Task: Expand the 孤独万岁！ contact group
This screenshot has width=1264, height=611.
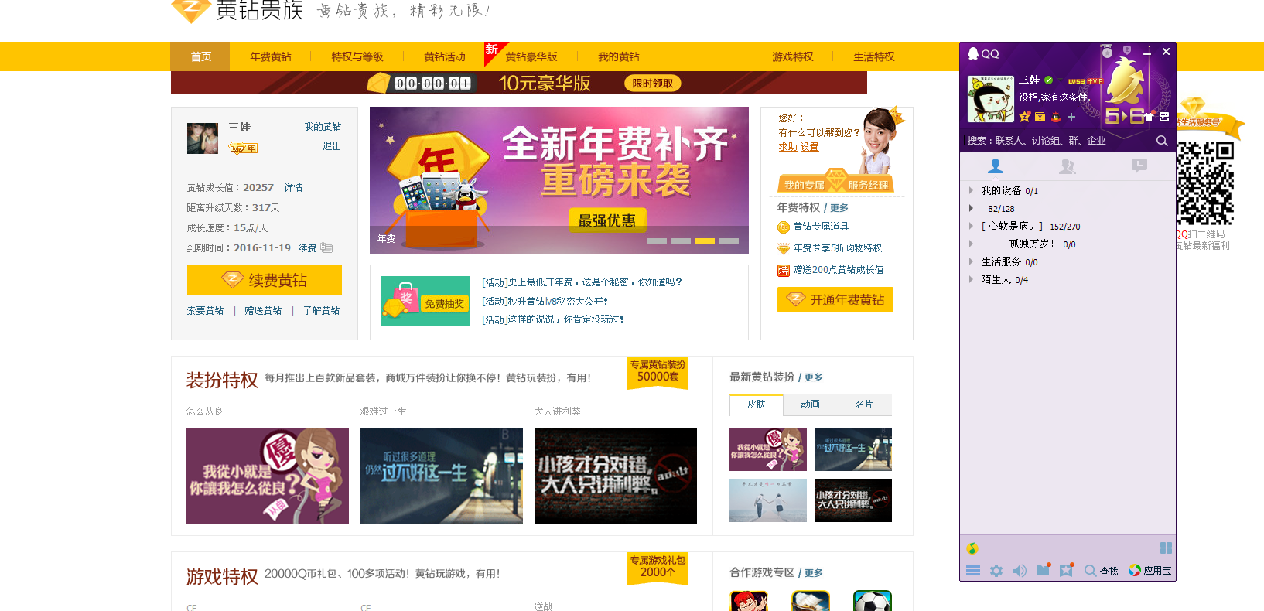Action: pyautogui.click(x=972, y=244)
